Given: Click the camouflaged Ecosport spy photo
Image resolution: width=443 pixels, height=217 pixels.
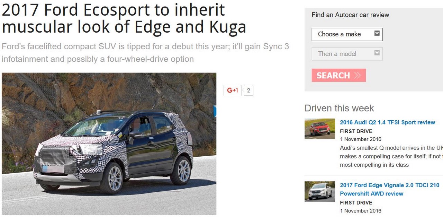Looking at the screenshot, I should [x=109, y=144].
